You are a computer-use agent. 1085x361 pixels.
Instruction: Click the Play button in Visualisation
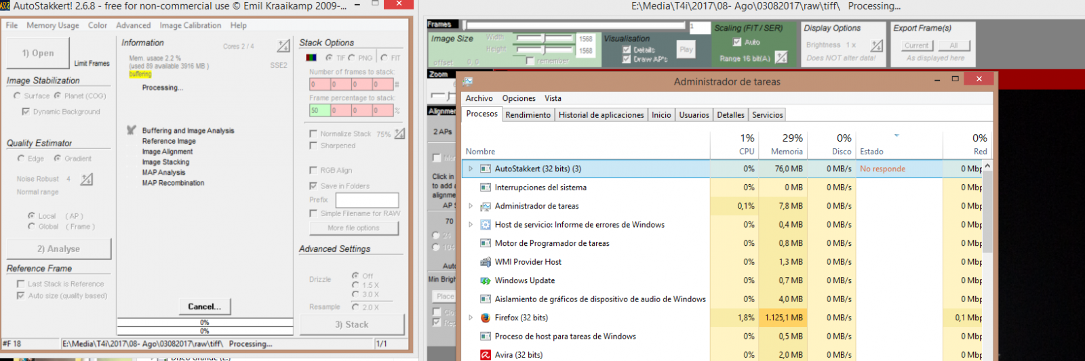[x=686, y=49]
